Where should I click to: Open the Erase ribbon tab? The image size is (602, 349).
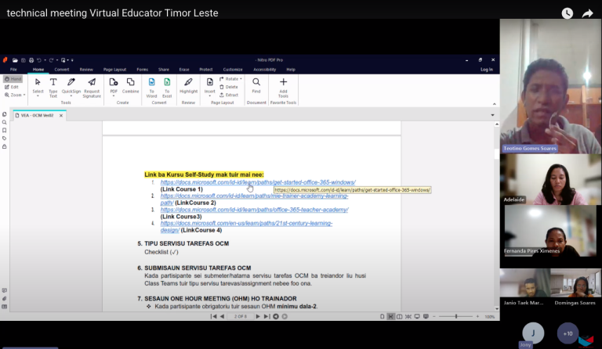tap(184, 70)
